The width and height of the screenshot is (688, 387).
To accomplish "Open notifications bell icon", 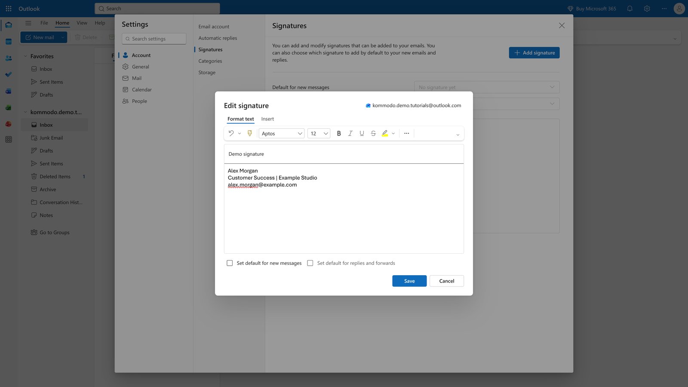I will 630,9.
